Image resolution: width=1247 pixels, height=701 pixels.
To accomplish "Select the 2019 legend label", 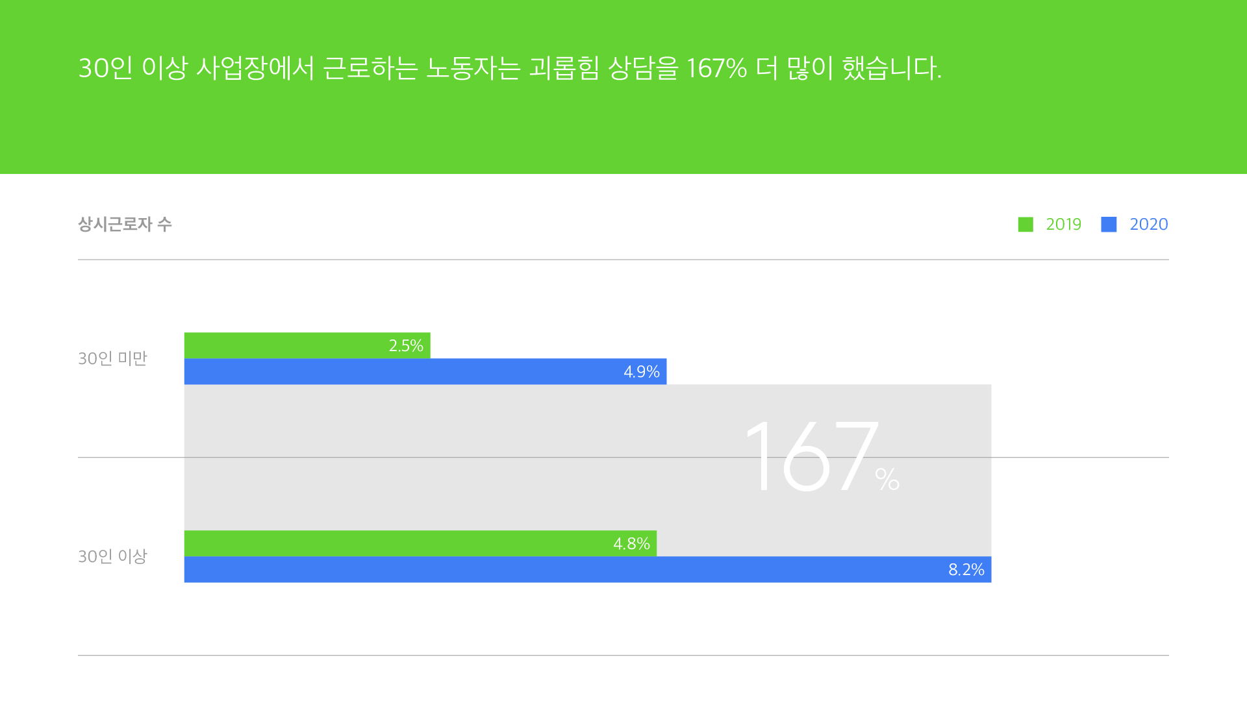I will click(1063, 225).
